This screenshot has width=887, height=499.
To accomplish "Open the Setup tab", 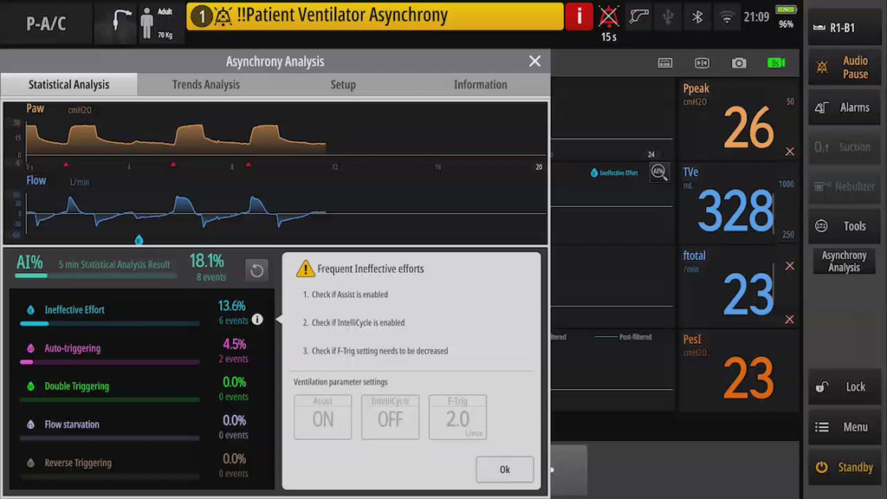I will click(343, 84).
